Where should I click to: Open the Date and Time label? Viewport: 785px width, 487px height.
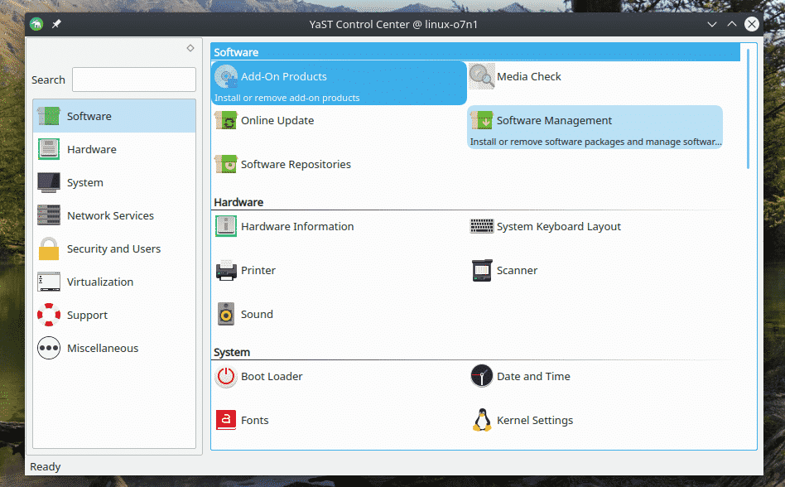pyautogui.click(x=533, y=376)
